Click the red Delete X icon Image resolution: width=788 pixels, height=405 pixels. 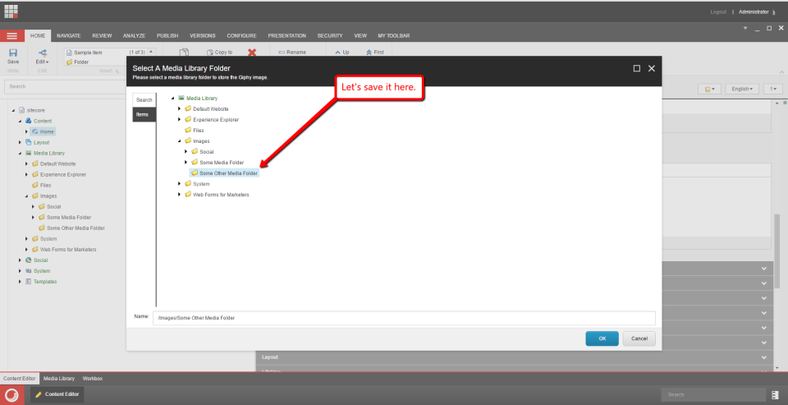point(252,53)
